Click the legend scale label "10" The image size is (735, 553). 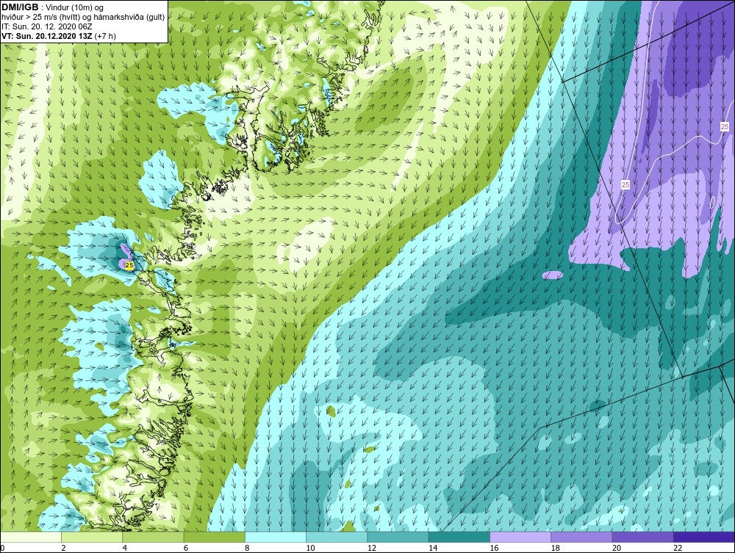pyautogui.click(x=310, y=548)
